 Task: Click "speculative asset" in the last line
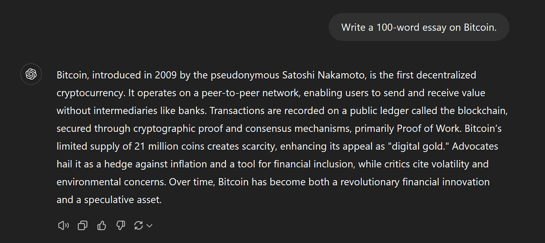pyautogui.click(x=123, y=200)
